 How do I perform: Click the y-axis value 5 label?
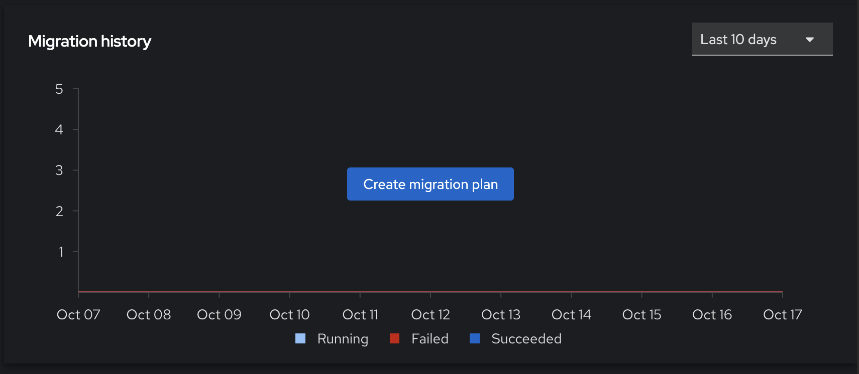(x=59, y=89)
